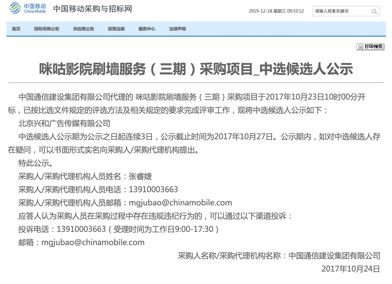Click the candidate name 北京兴和广告传媒有限公司

tap(64, 123)
